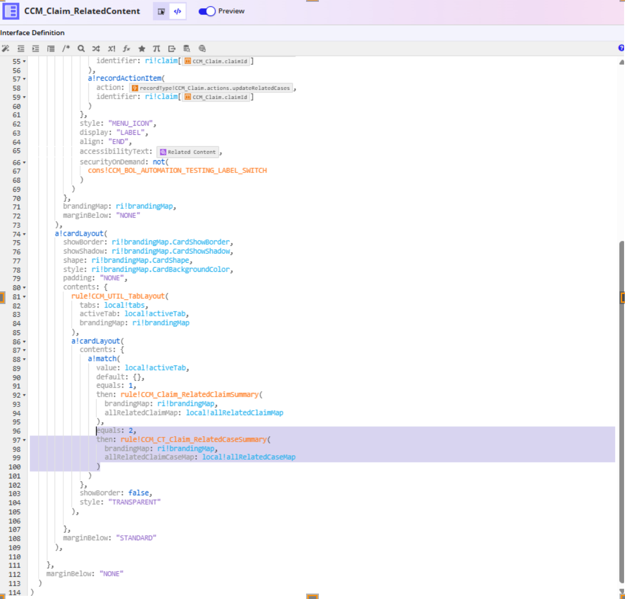Click the auto-indent lines toolbar icon

click(51, 49)
